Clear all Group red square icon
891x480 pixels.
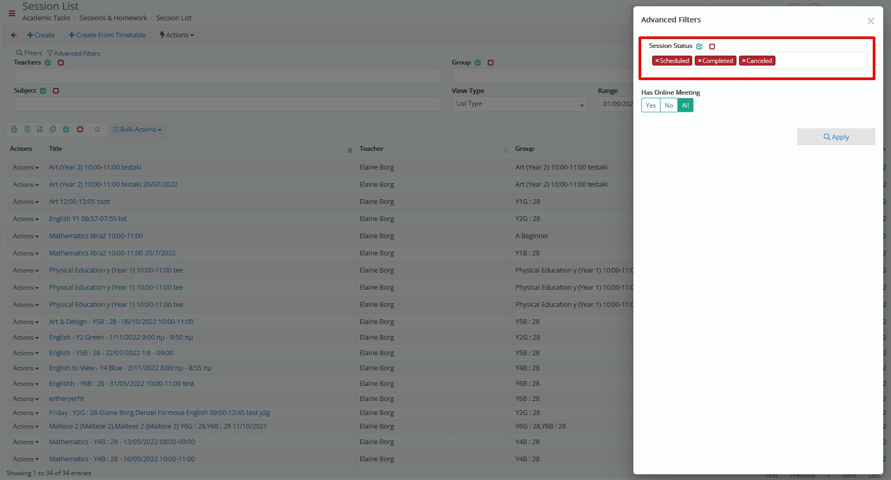(490, 63)
